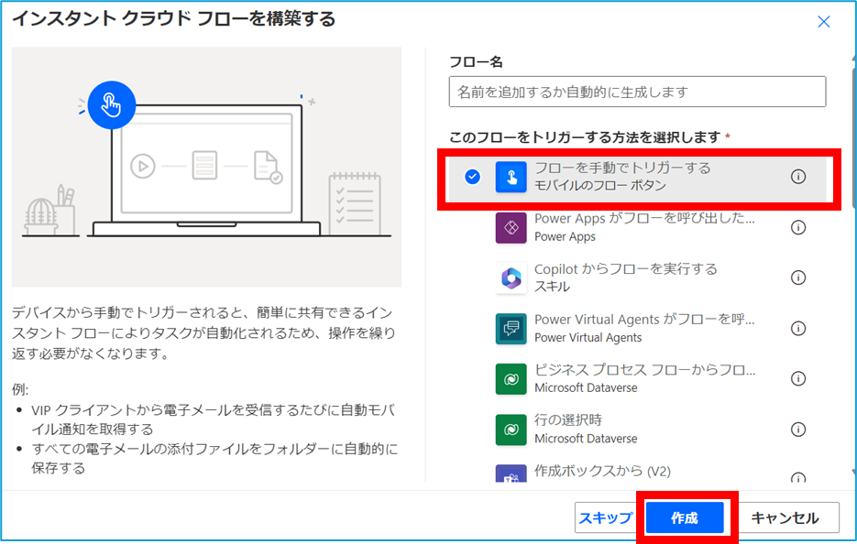Close the インスタント クラウド フロー dialog
This screenshot has width=857, height=544.
[824, 22]
